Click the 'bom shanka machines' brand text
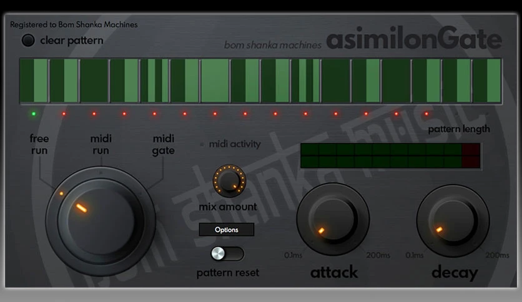522x302 pixels. click(x=273, y=45)
